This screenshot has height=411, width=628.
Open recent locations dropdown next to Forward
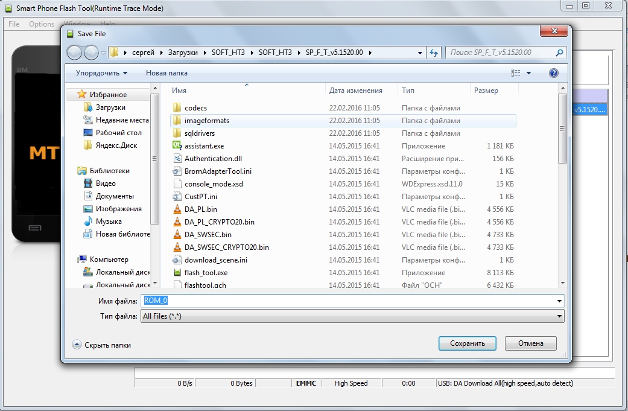[x=103, y=53]
